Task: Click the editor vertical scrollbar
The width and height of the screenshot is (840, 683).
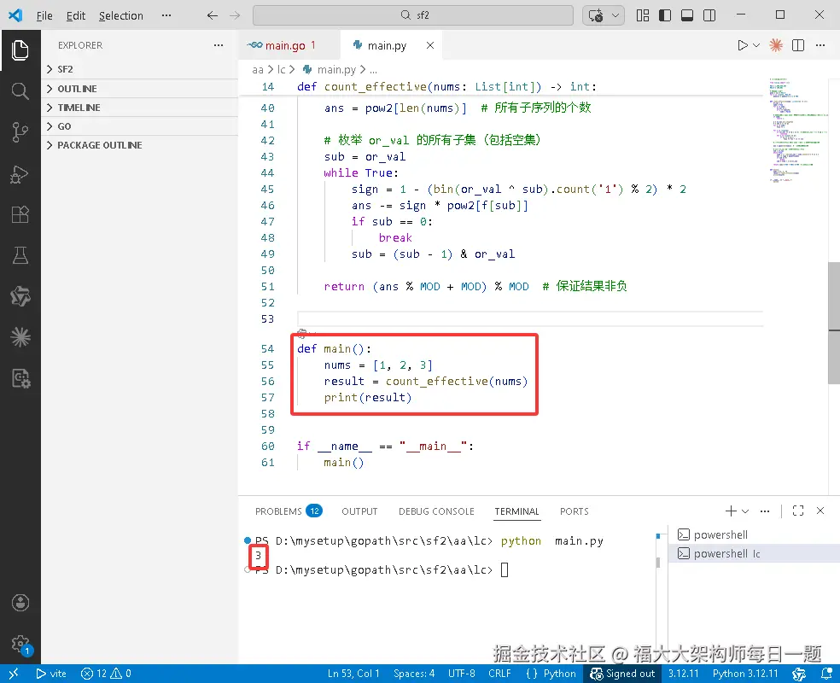Action: (833, 323)
